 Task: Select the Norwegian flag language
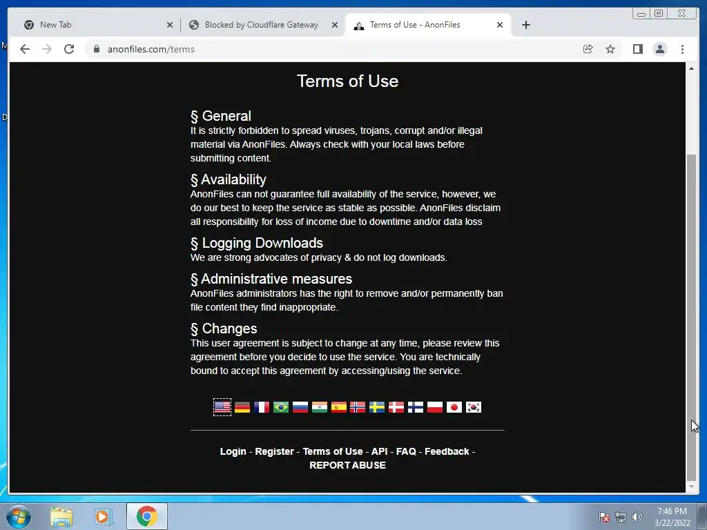pos(358,407)
